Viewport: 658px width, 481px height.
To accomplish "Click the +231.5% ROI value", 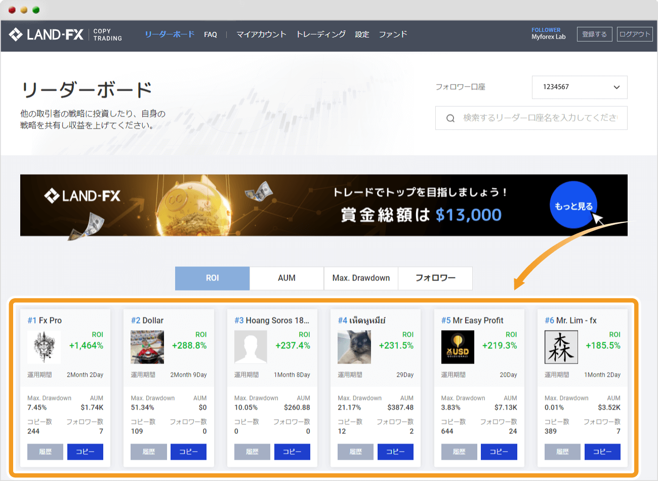I will click(x=396, y=346).
